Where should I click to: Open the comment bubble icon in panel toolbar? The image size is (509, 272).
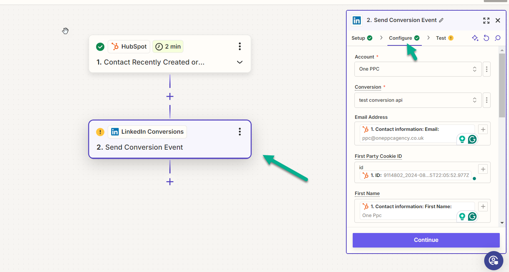click(498, 38)
